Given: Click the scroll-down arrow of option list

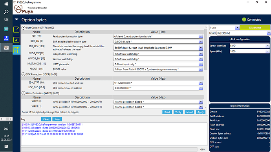Looking at the screenshot, I should 206,107.
